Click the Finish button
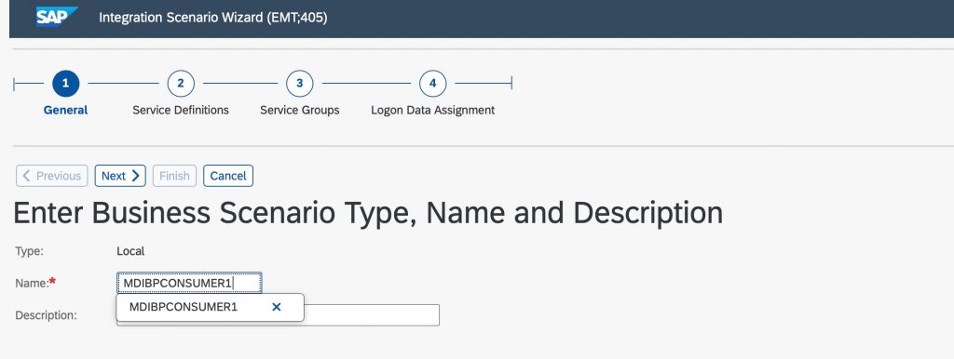This screenshot has height=359, width=954. (x=174, y=176)
